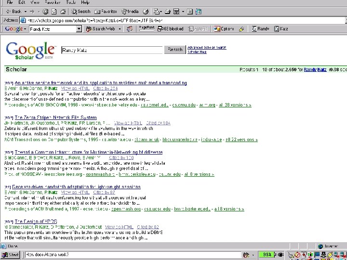Open The Design of XPRS link

pos(36,221)
